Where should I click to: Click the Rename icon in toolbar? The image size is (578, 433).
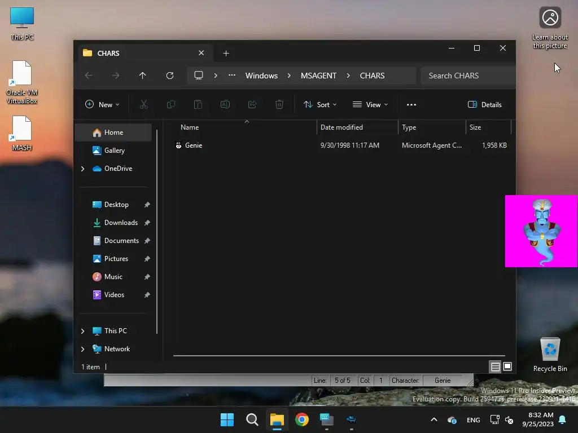225,104
